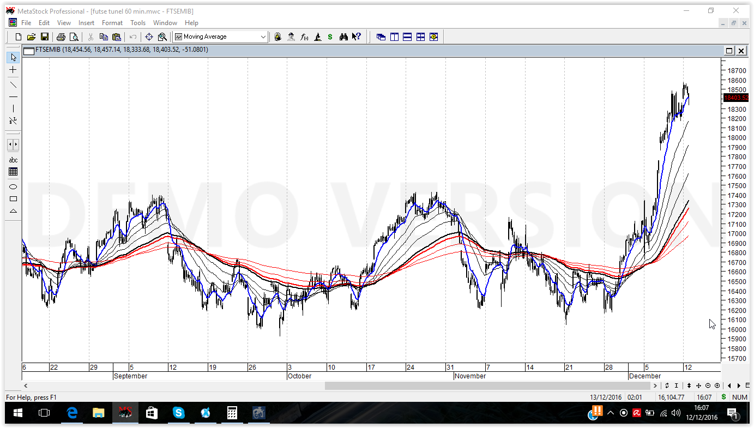The image size is (754, 428).
Task: Click the Open folder icon in toolbar
Action: click(x=31, y=37)
